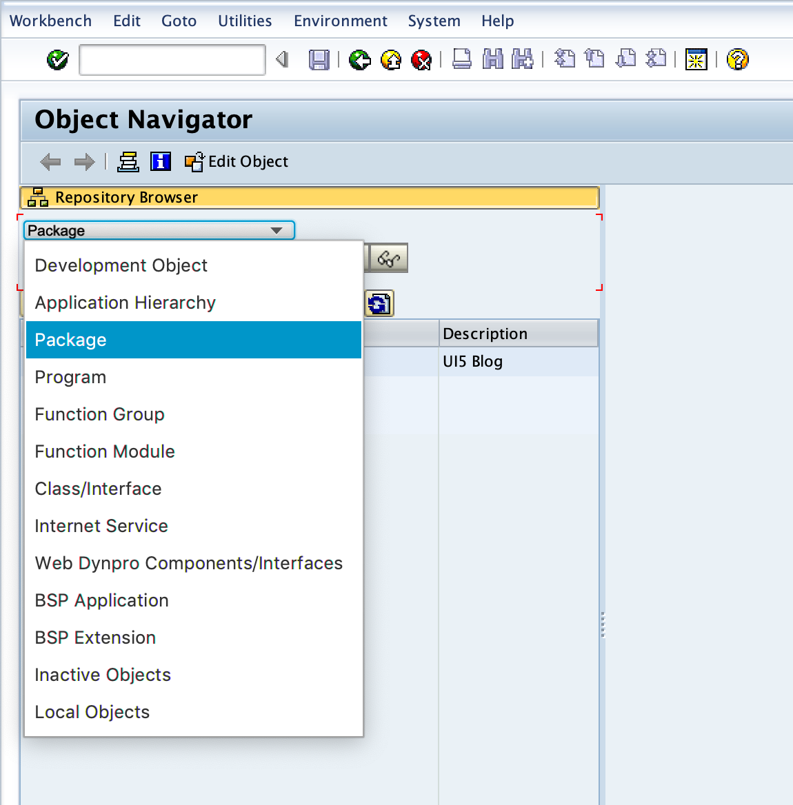The image size is (793, 805).
Task: Open Help via the question mark icon
Action: [737, 60]
